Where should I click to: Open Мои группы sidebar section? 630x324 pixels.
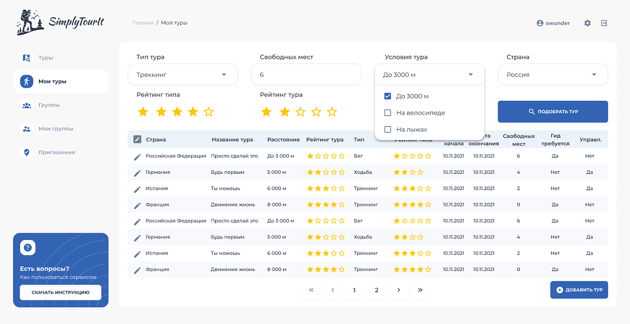pos(56,129)
